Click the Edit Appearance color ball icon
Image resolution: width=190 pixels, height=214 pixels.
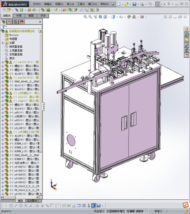coord(129,17)
